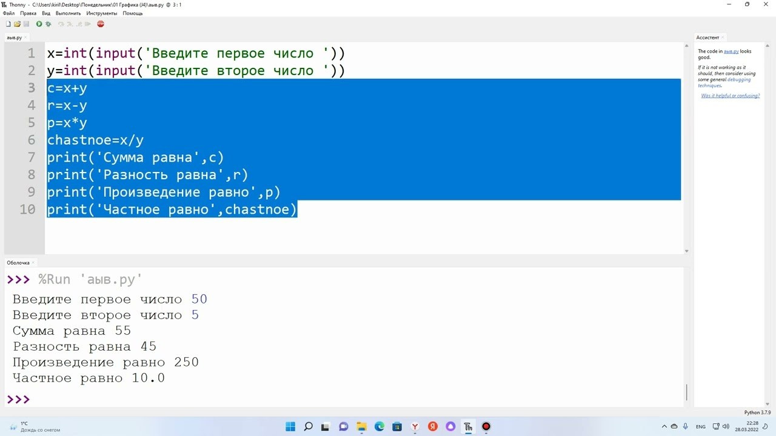
Task: Close the Ассистент panel tab
Action: click(x=723, y=38)
